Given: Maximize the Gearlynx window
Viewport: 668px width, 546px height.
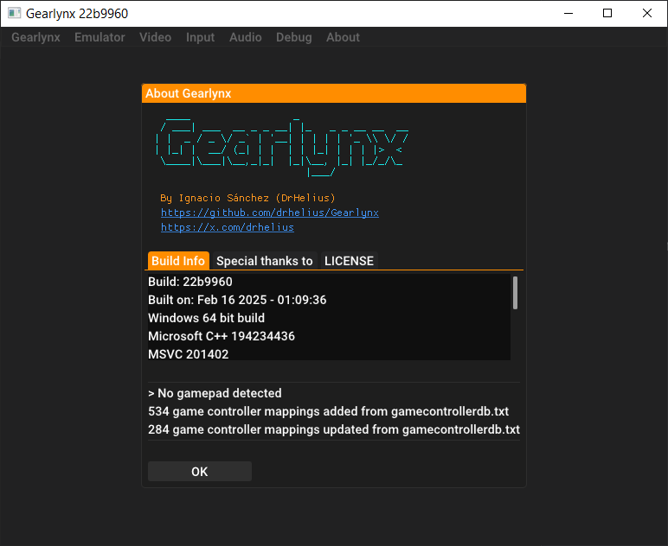Looking at the screenshot, I should (x=607, y=13).
